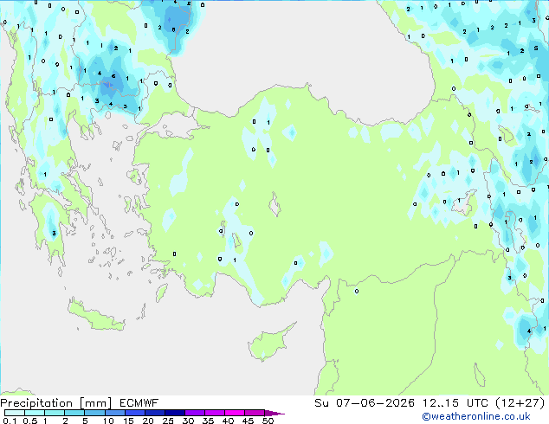The width and height of the screenshot is (549, 424).
Task: Click legend label '0.1'
Action: (x=10, y=421)
